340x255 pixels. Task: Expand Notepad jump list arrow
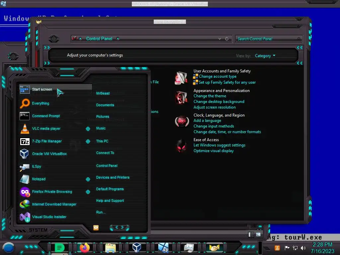click(x=88, y=179)
